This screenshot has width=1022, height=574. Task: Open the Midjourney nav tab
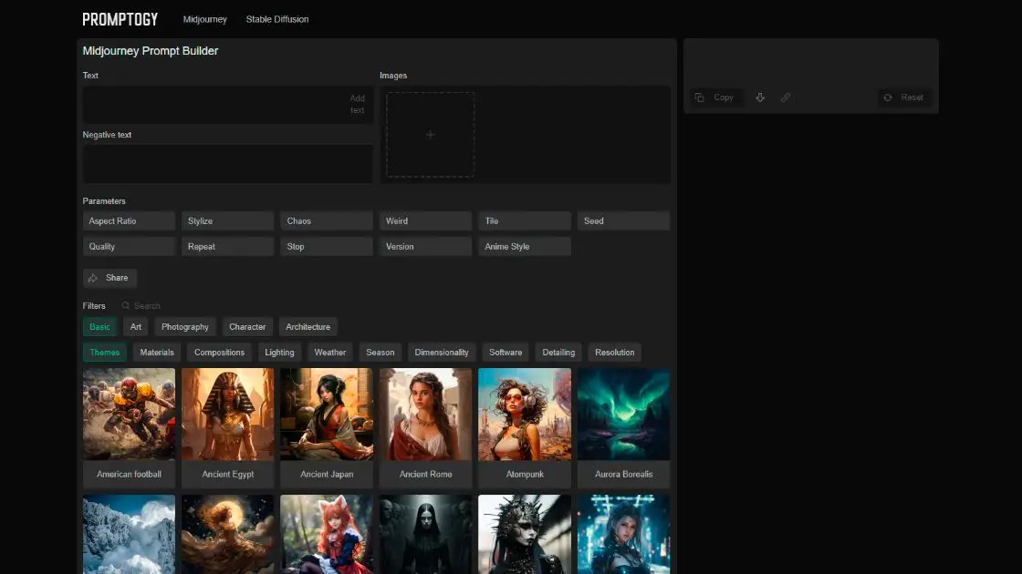click(x=204, y=19)
